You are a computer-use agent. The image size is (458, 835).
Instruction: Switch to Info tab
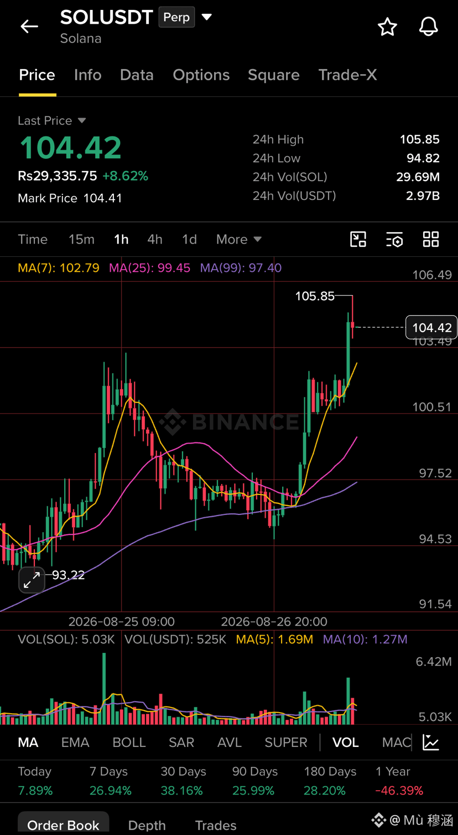coord(88,75)
